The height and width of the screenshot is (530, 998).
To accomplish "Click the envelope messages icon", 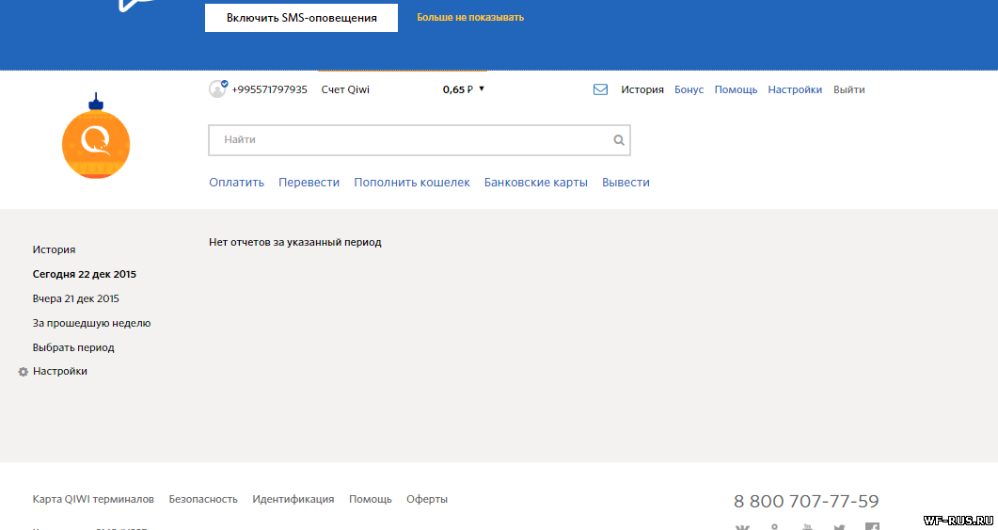I will (x=600, y=90).
